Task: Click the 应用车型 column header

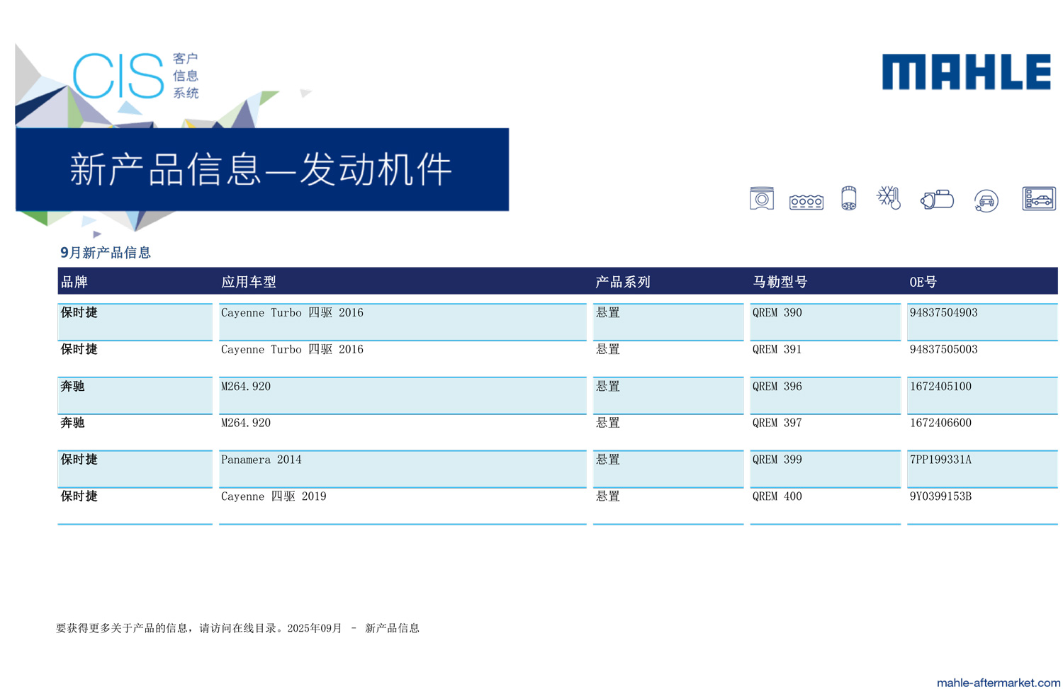Action: (x=249, y=282)
